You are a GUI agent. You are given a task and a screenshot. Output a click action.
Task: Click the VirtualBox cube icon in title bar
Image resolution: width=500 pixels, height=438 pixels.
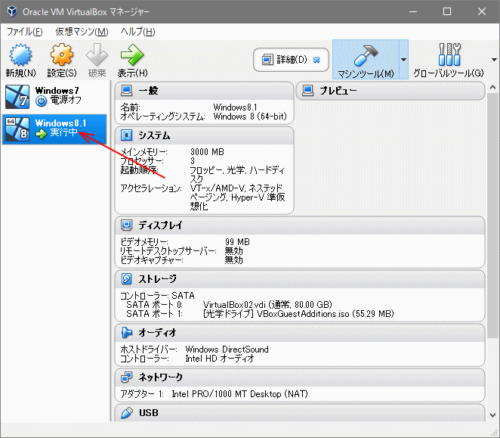click(x=12, y=11)
